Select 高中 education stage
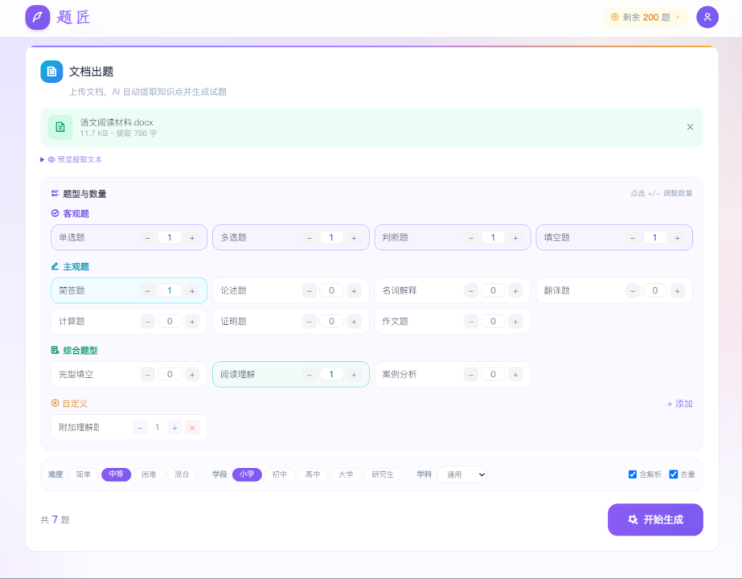 click(x=313, y=474)
